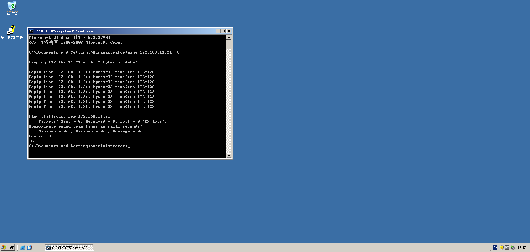The width and height of the screenshot is (530, 252).
Task: Open the 开始 Start menu
Action: click(x=8, y=247)
